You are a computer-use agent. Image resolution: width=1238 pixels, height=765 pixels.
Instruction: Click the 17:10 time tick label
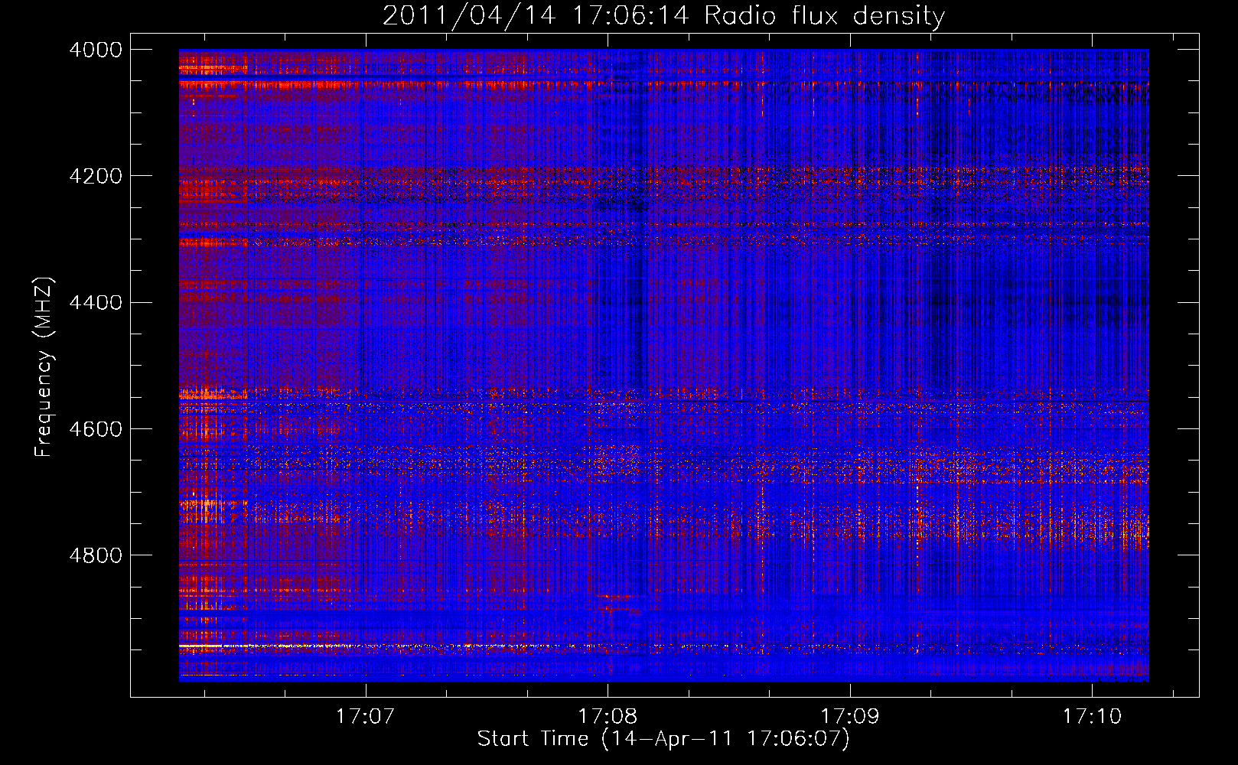(1092, 716)
